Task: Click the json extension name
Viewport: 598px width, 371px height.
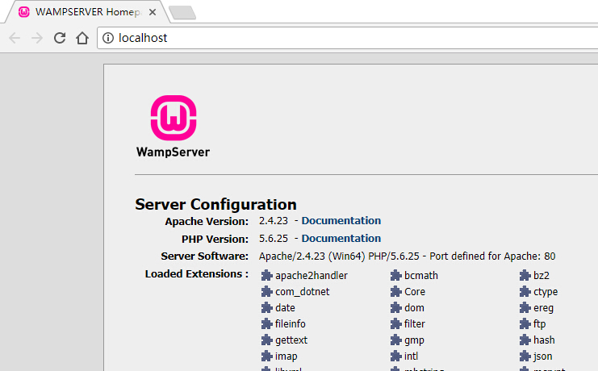Action: click(542, 356)
